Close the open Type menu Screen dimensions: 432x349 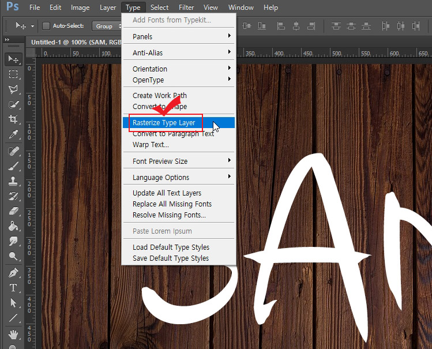(133, 7)
